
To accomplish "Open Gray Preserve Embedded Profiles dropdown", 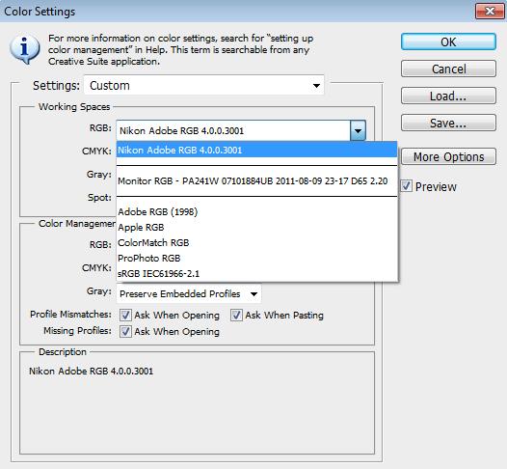I will tap(189, 294).
